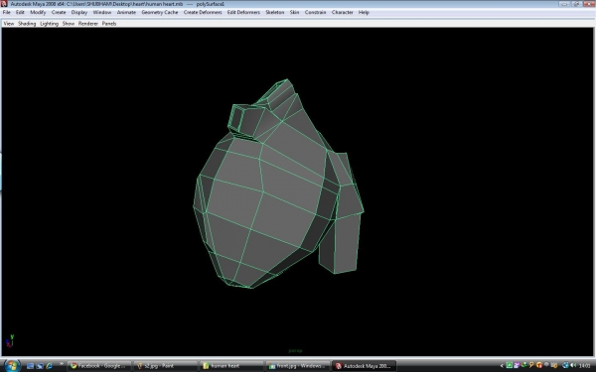This screenshot has width=596, height=372.
Task: Open the Geometry Cache menu
Action: [x=160, y=12]
